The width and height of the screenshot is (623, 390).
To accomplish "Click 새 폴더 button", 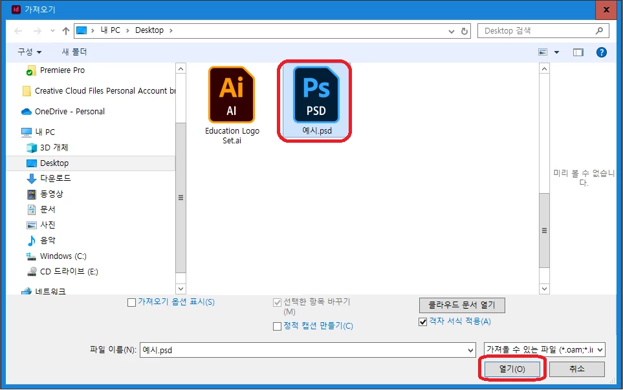I will tap(74, 52).
